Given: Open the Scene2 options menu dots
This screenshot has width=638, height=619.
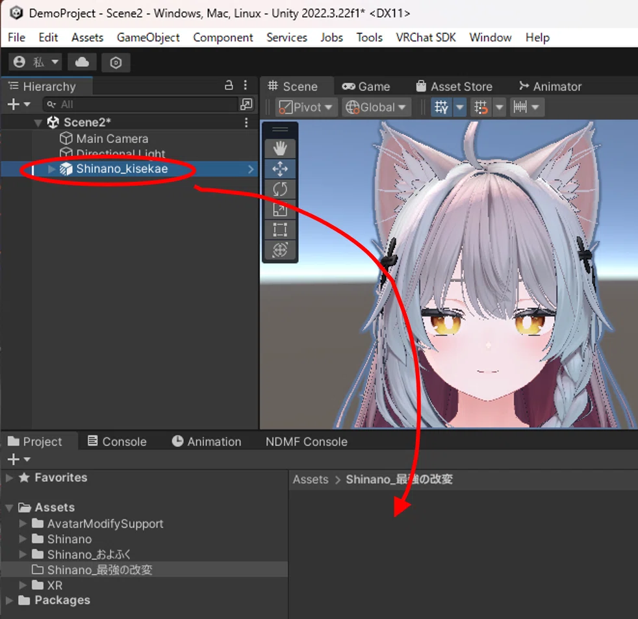Looking at the screenshot, I should [x=246, y=122].
